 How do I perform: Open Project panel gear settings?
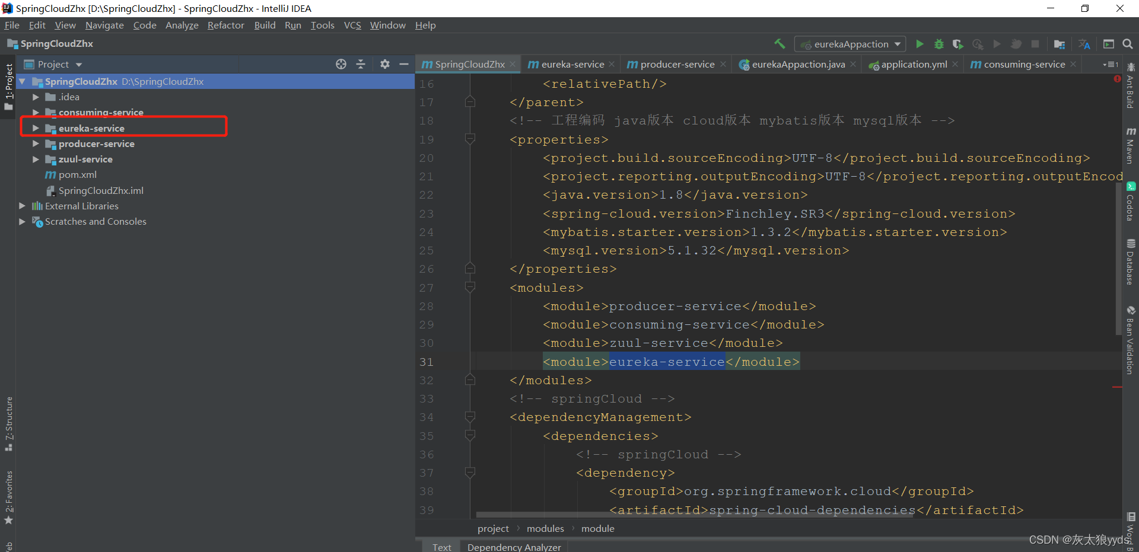[385, 64]
